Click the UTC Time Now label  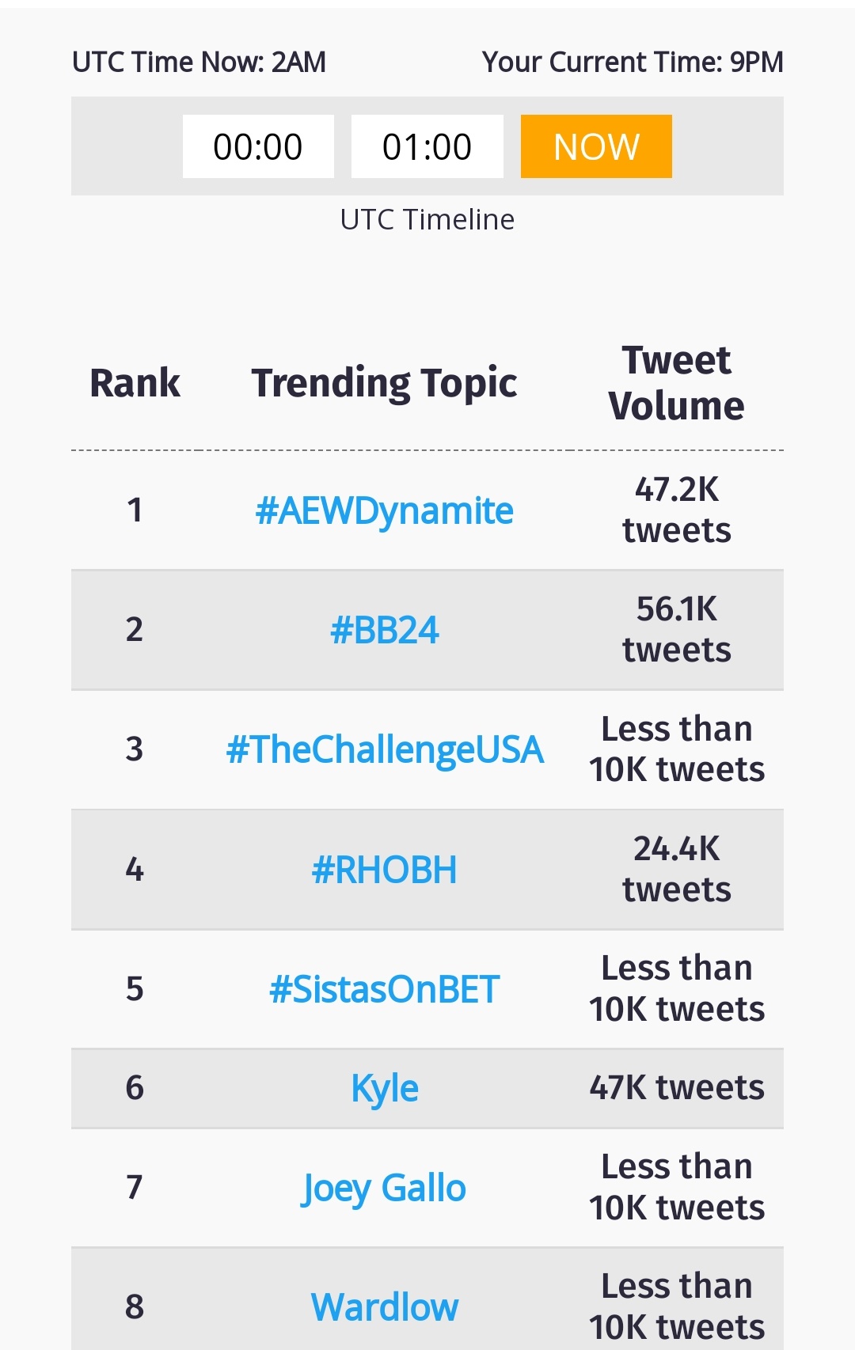tap(199, 62)
